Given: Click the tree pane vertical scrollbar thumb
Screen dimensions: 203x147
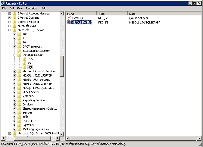Looking at the screenshot, I should point(62,66).
